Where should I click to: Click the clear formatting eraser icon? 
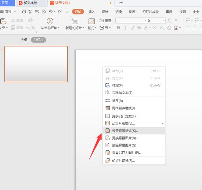pyautogui.click(x=169, y=28)
